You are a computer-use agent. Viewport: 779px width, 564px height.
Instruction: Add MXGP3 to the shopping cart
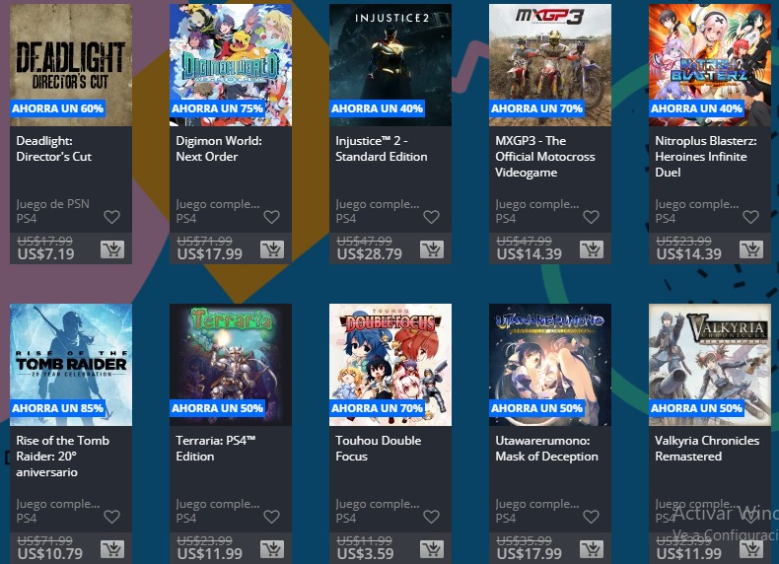point(592,248)
